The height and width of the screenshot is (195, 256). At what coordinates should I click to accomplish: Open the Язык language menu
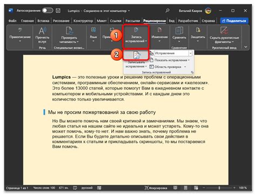[x=93, y=34]
